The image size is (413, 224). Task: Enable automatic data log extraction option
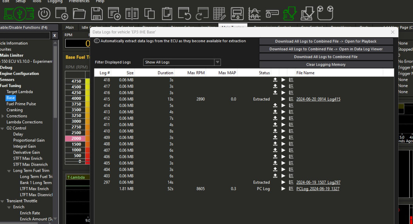tap(97, 41)
